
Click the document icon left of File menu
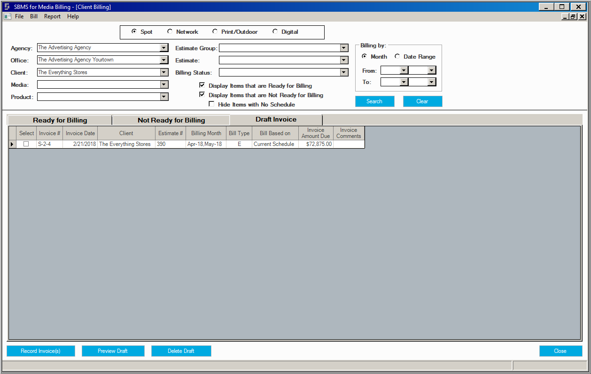tap(7, 16)
